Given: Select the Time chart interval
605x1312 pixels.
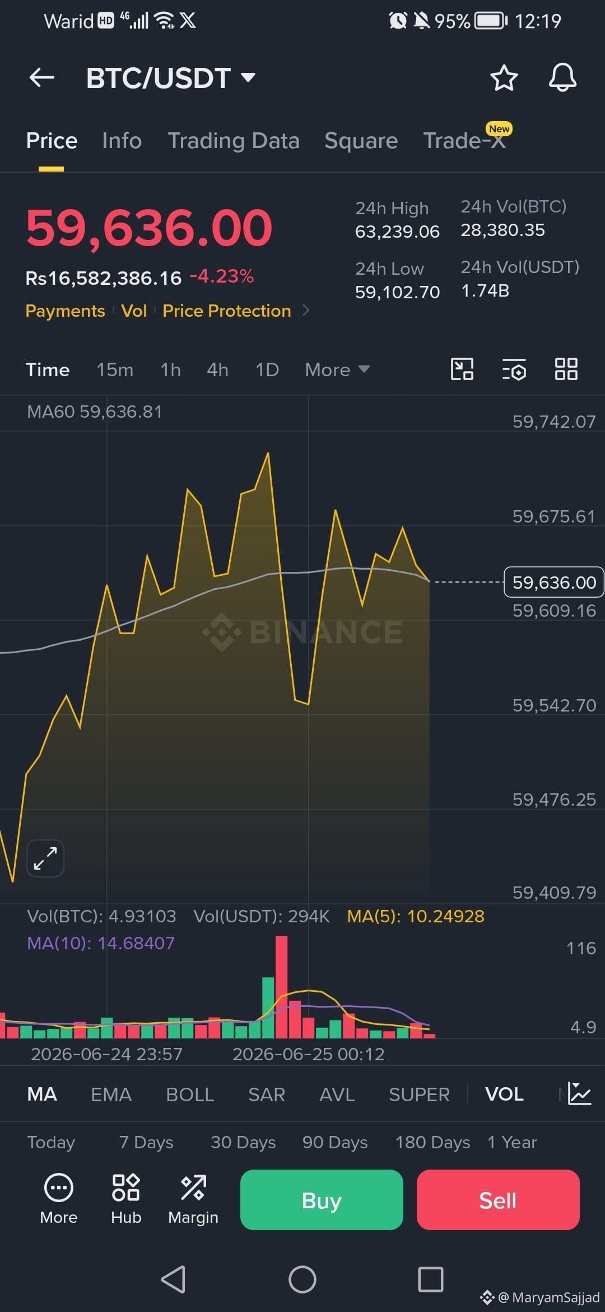Looking at the screenshot, I should tap(48, 369).
